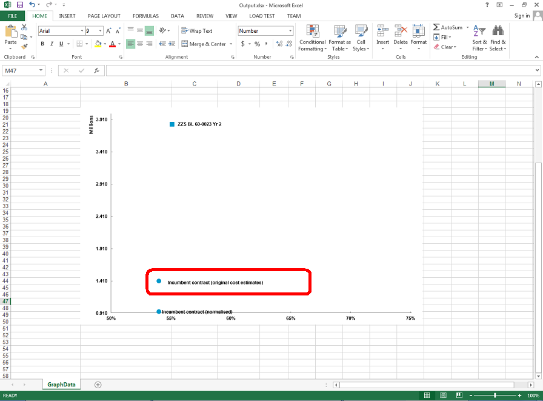Screen dimensions: 543x401
Task: Click the Cut scissors icon
Action: [x=24, y=27]
